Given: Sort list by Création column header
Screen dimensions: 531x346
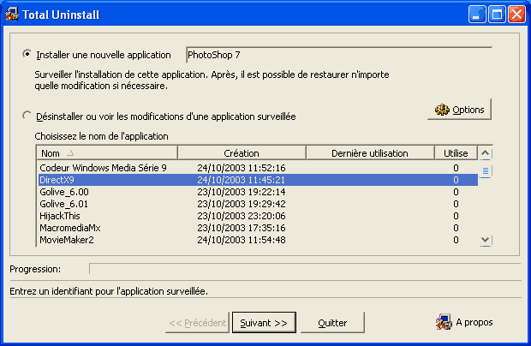Looking at the screenshot, I should point(242,153).
